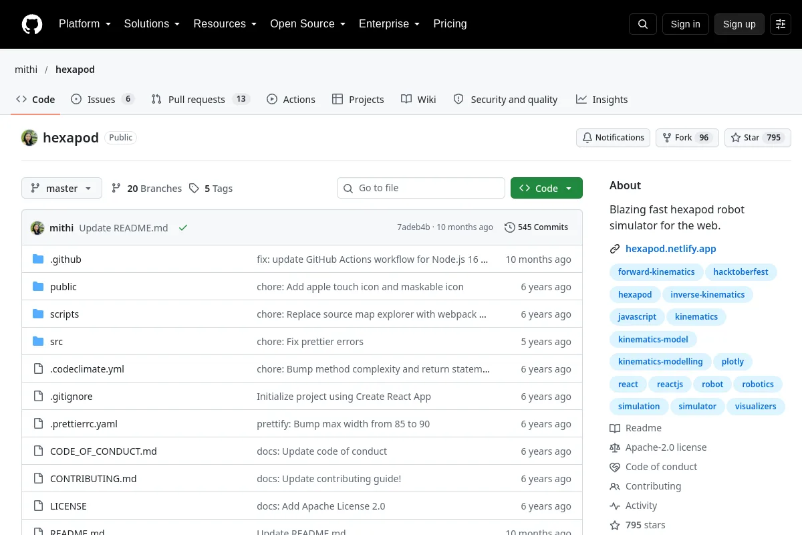Image resolution: width=802 pixels, height=535 pixels.
Task: Click the visualizers topic tag
Action: pyautogui.click(x=756, y=407)
